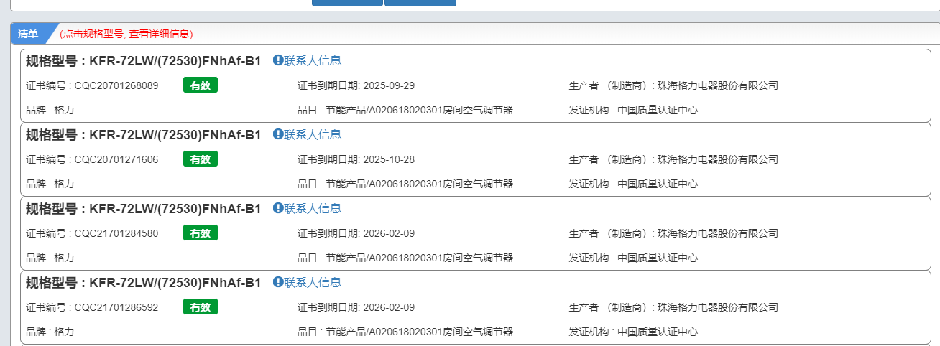
Task: Select the 清单 tab
Action: 29,34
